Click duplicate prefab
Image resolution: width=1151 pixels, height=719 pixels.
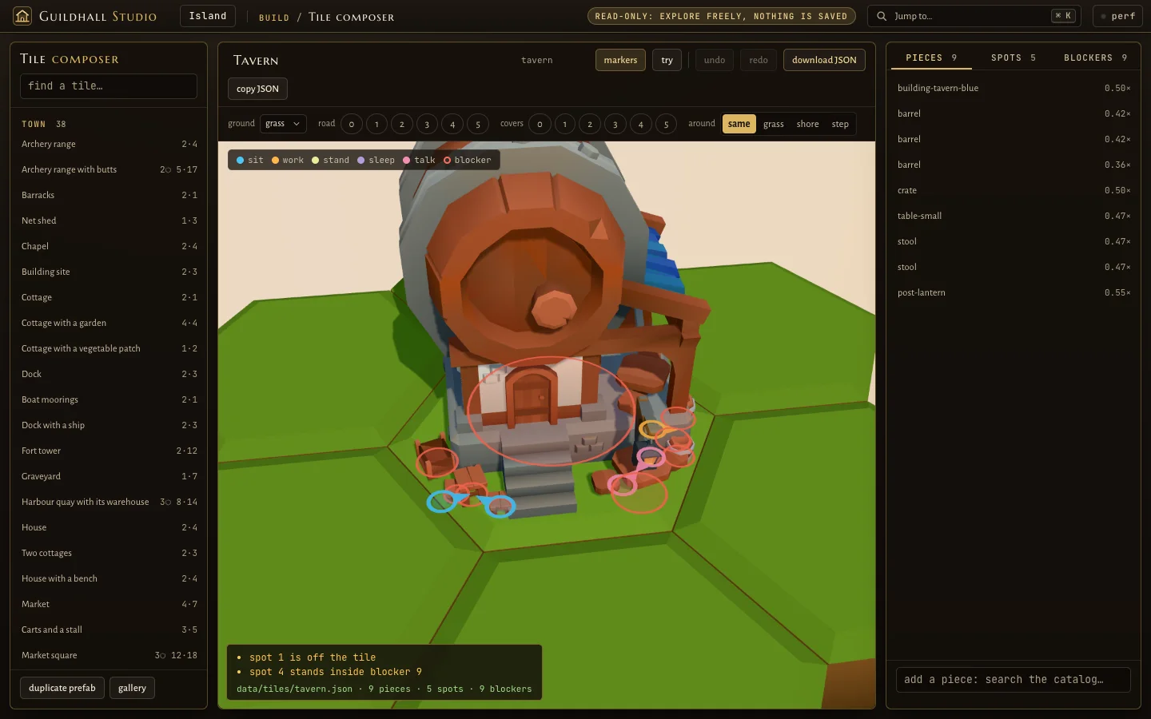coord(62,688)
